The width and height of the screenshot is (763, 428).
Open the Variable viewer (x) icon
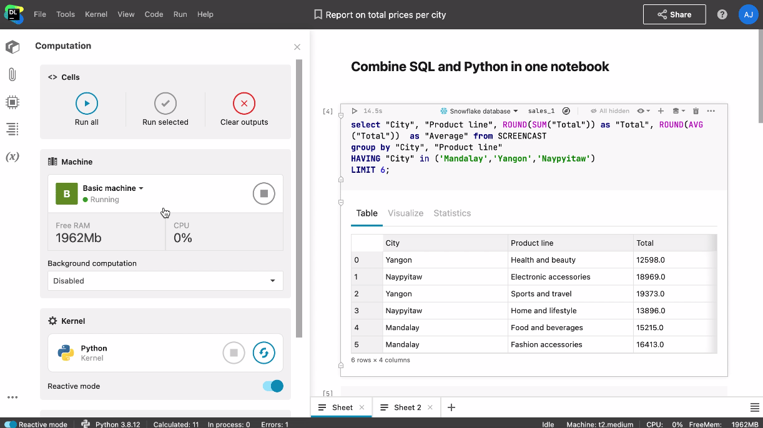pyautogui.click(x=12, y=157)
